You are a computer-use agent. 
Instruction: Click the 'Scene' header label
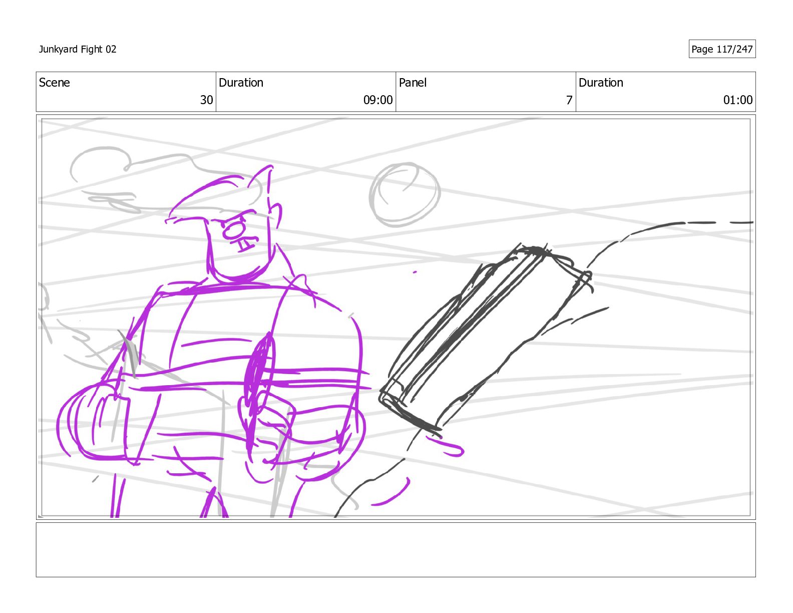[x=55, y=83]
